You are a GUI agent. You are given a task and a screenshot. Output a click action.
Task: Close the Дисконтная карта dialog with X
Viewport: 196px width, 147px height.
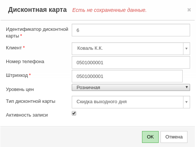point(189,10)
